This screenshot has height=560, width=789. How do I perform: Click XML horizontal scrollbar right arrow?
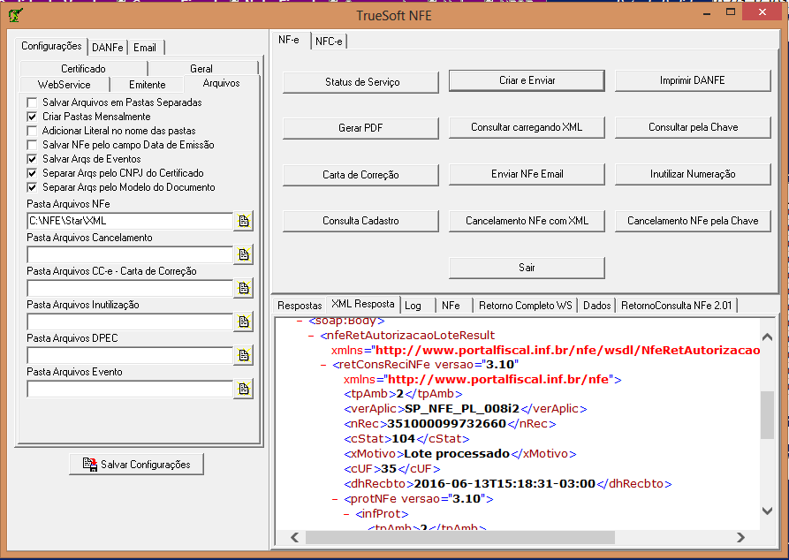pyautogui.click(x=740, y=538)
